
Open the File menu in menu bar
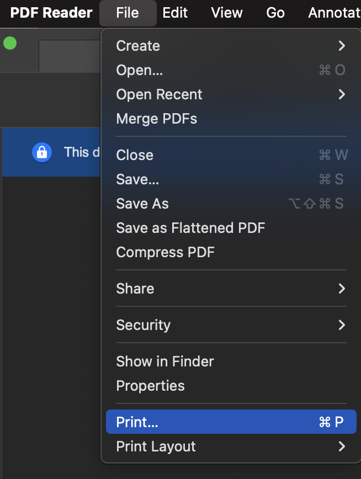128,13
